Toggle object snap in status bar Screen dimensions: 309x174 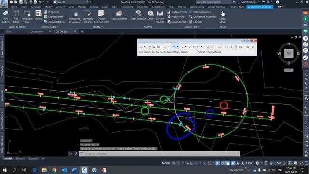[x=210, y=163]
